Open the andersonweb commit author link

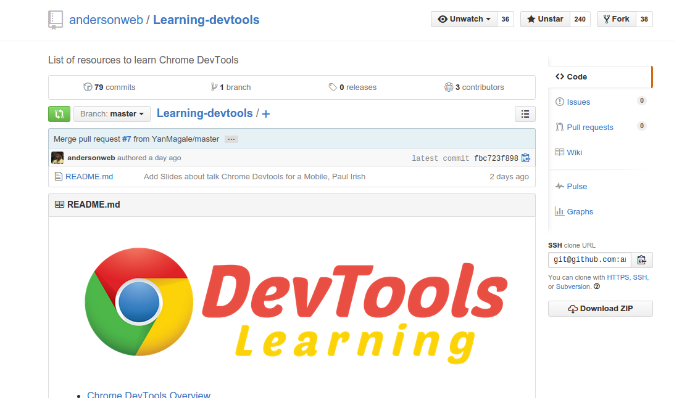[91, 158]
